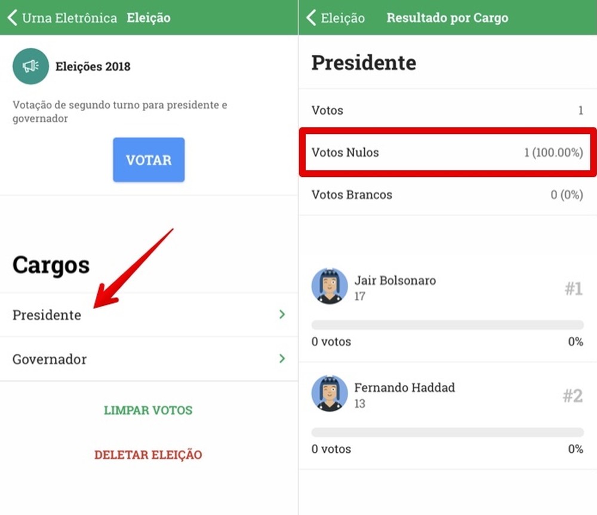Click Jair Bolsonaro's vote progress bar

pos(447,324)
